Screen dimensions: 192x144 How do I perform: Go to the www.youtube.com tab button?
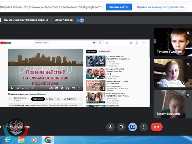coord(160,7)
